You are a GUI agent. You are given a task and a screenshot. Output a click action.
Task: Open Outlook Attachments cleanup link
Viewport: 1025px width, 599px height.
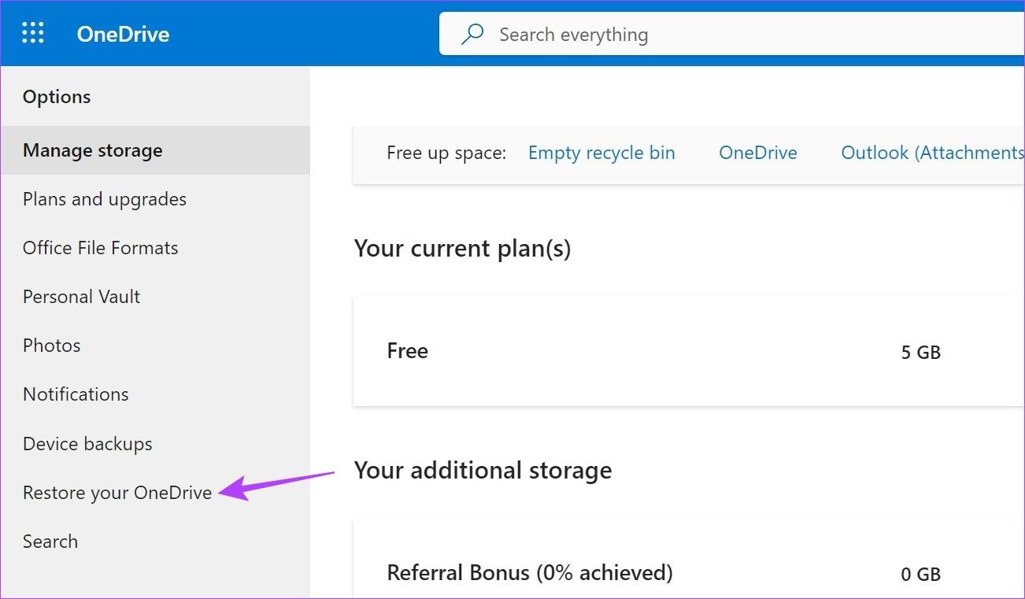point(931,152)
